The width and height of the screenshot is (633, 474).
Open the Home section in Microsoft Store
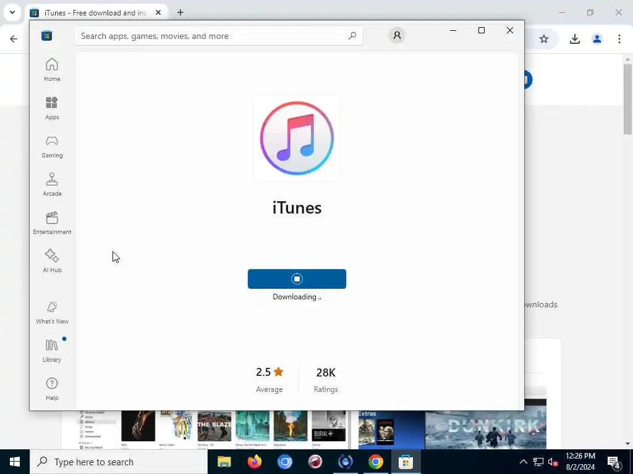click(52, 70)
